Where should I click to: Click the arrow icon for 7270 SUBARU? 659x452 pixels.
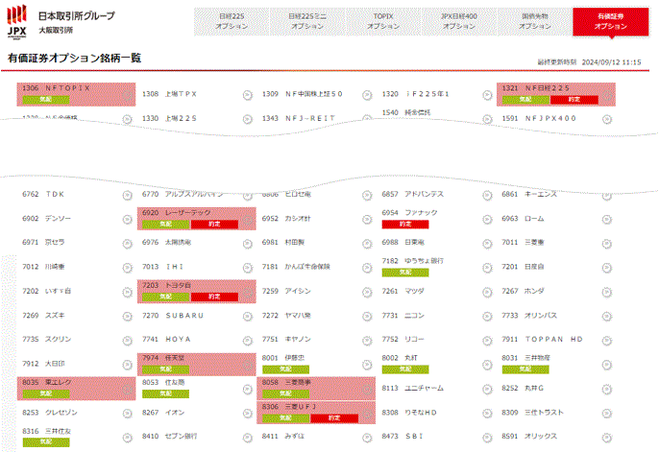[248, 317]
